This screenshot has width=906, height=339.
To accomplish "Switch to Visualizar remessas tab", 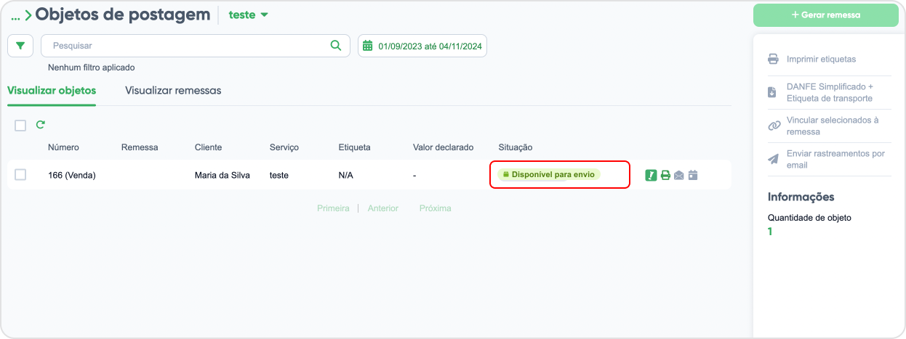I will (x=173, y=91).
